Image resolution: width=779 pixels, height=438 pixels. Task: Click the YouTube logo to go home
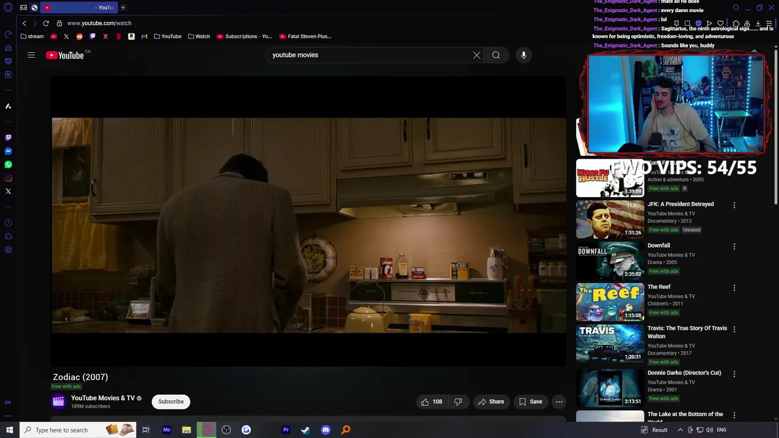click(65, 55)
